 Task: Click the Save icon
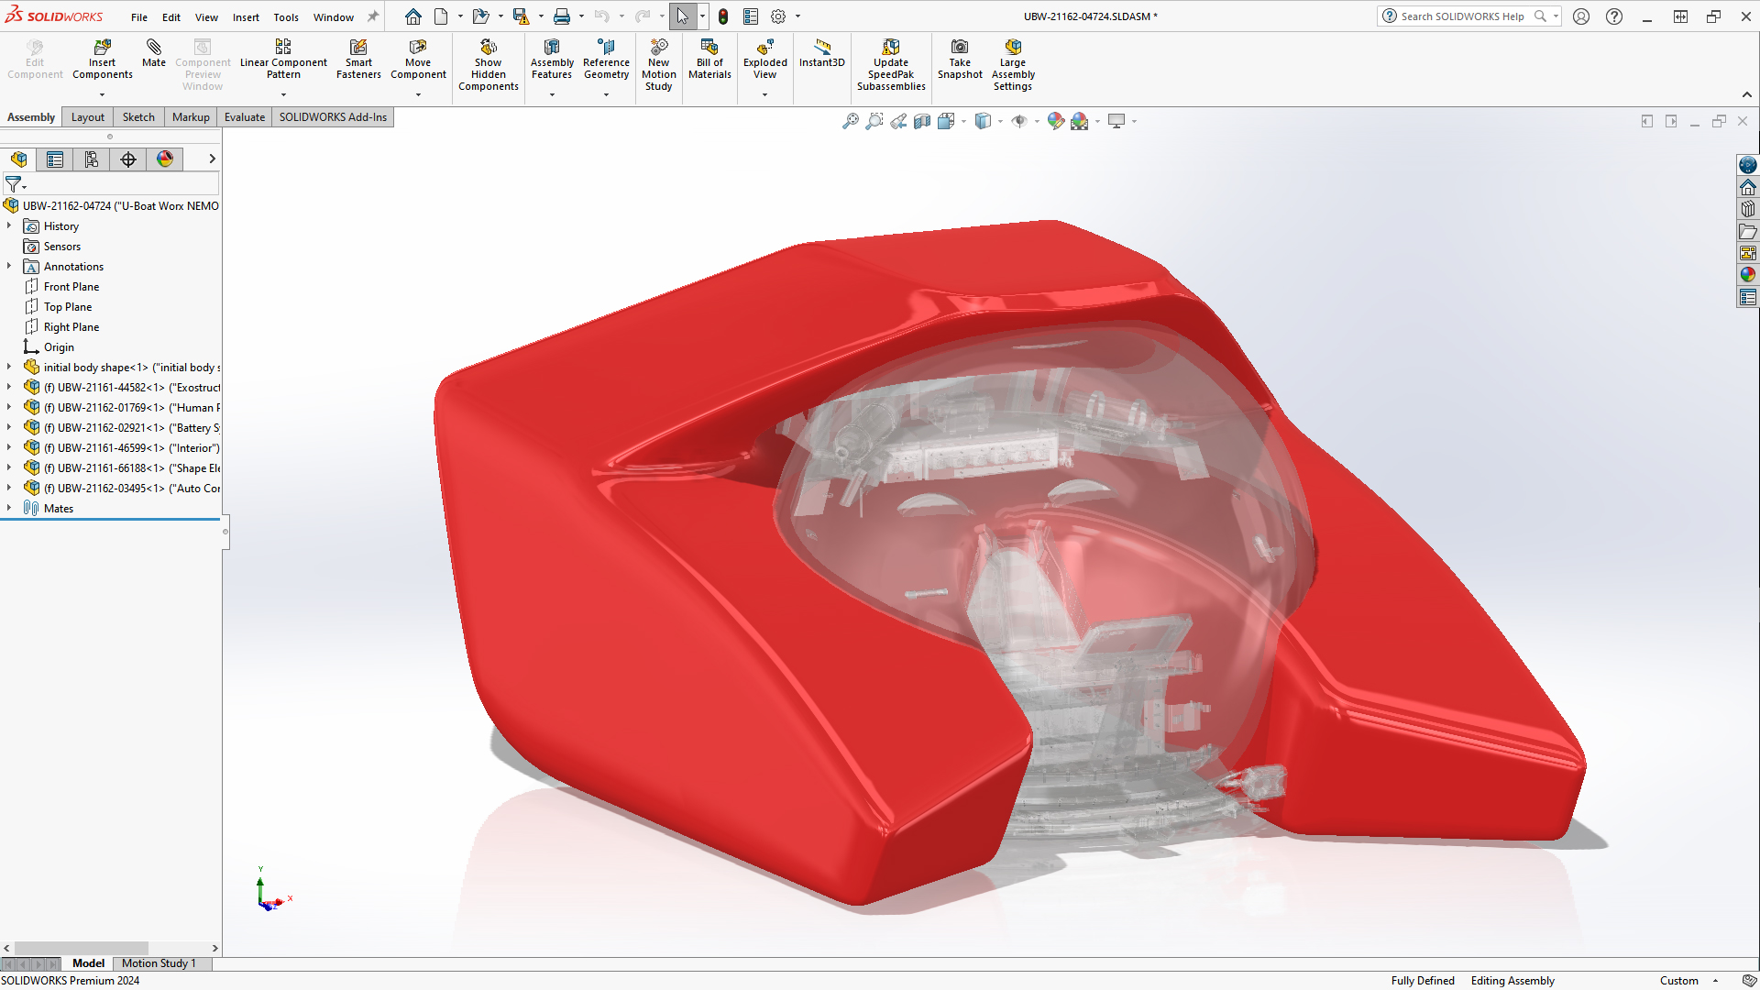click(x=521, y=16)
